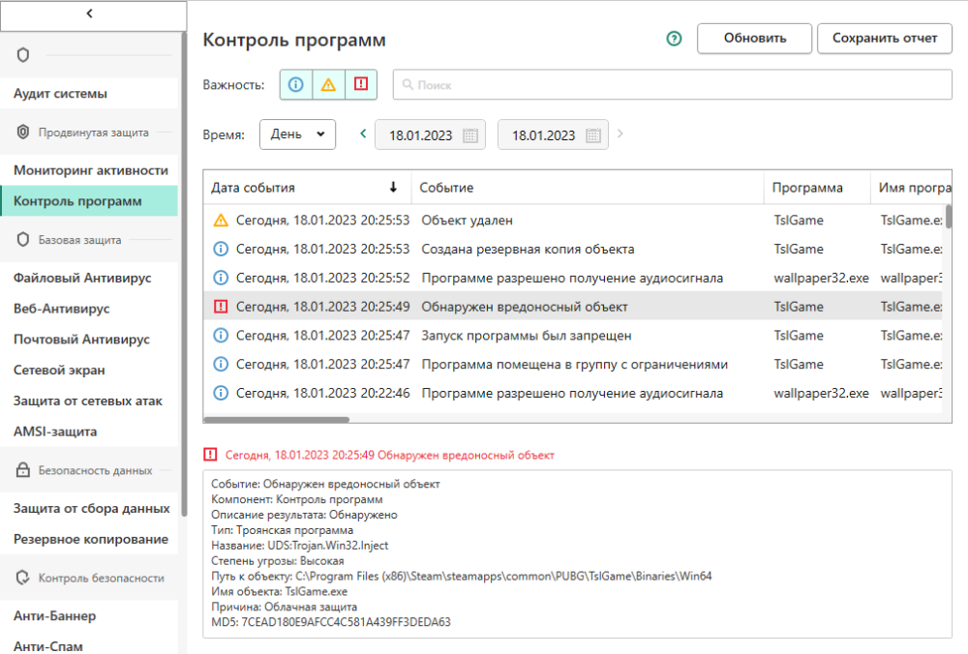Open the calendar icon on the end date

pyautogui.click(x=593, y=134)
